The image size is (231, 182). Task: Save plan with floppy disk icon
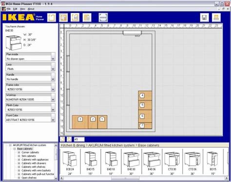point(204,18)
